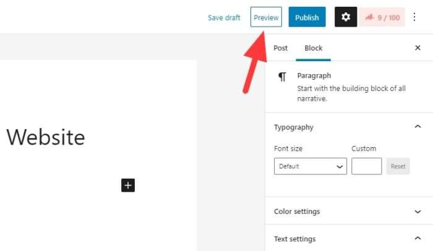Image resolution: width=433 pixels, height=251 pixels.
Task: Open the SEO score 9 / 100 indicator
Action: click(382, 17)
